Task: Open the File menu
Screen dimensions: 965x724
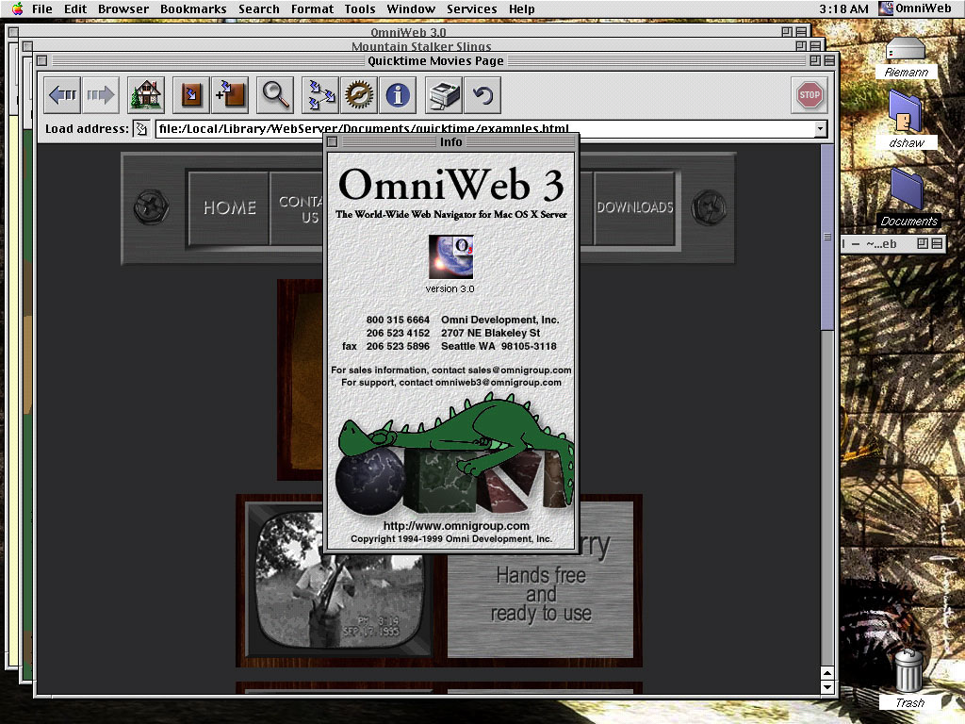Action: [x=41, y=8]
